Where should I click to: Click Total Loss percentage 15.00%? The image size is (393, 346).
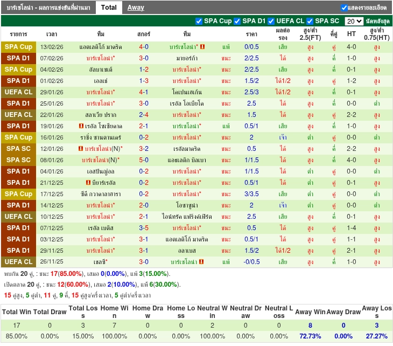83,336
